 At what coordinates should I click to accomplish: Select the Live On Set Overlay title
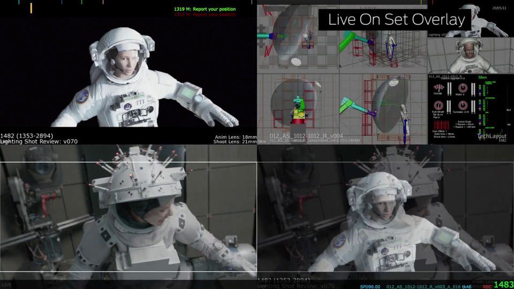pyautogui.click(x=396, y=20)
